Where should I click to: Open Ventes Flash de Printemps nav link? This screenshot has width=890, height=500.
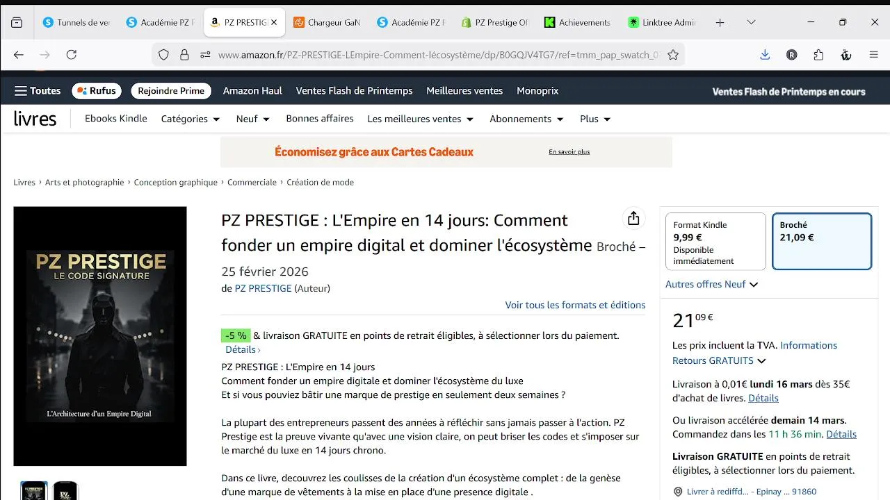click(354, 91)
